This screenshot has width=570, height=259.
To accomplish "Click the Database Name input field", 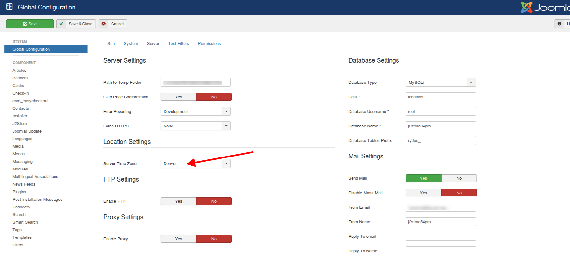I will tap(440, 126).
